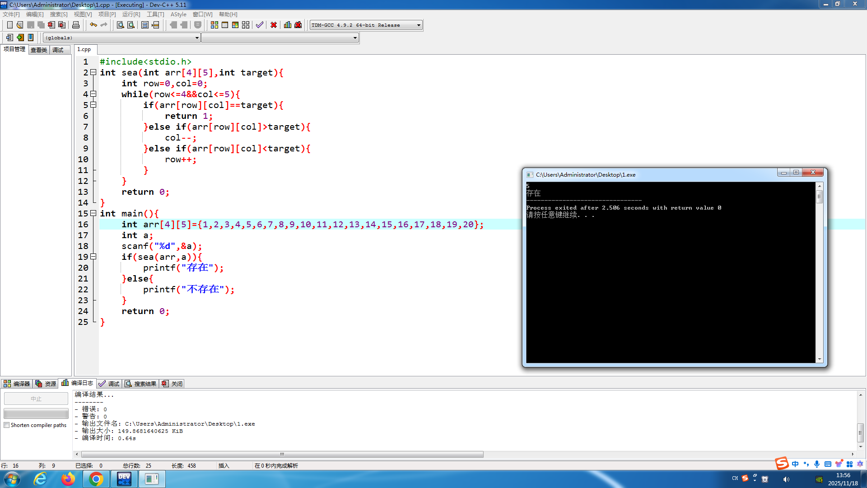The width and height of the screenshot is (867, 488).
Task: Click the Debug checkmark icon
Action: [260, 25]
